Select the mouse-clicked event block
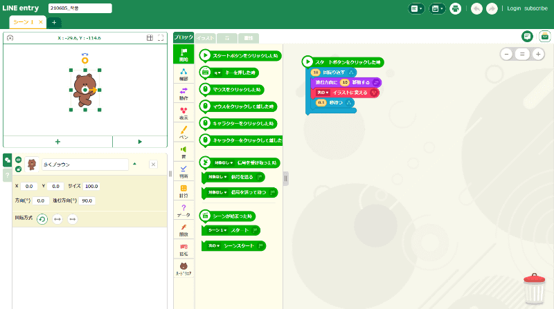 tap(232, 90)
